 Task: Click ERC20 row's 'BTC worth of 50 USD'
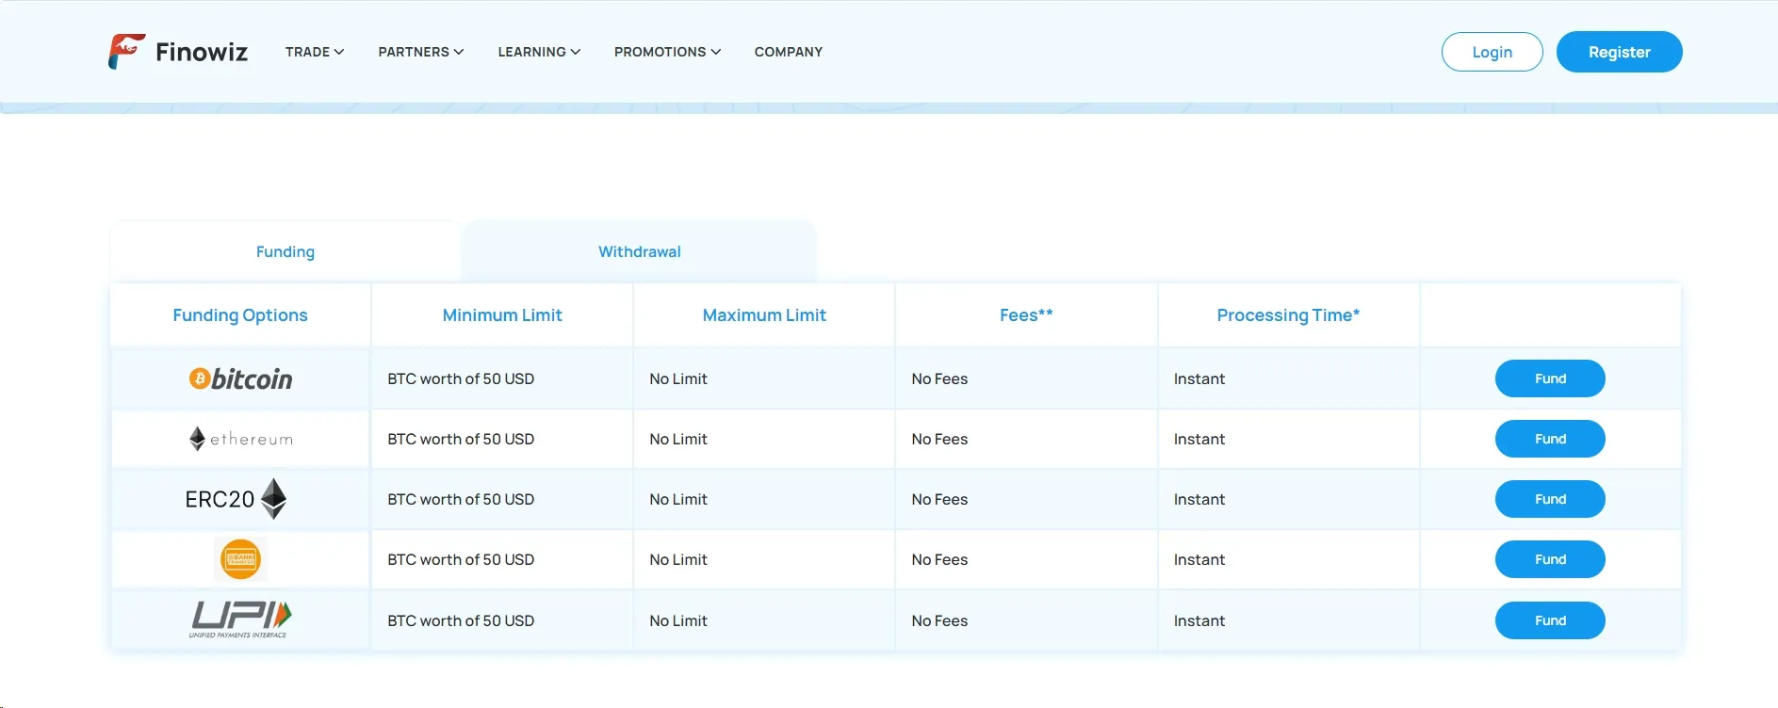[461, 499]
